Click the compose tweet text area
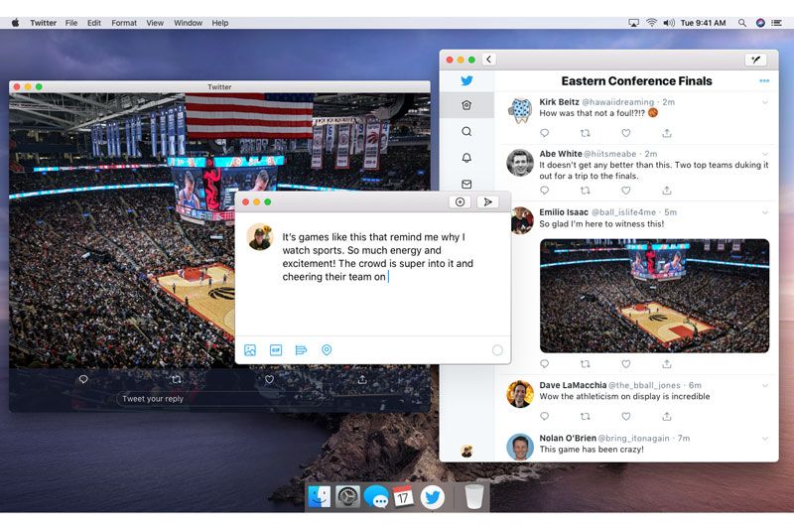 point(378,257)
